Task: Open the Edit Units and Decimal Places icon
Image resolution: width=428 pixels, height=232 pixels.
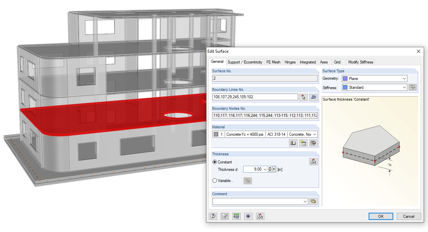Action: (236, 216)
